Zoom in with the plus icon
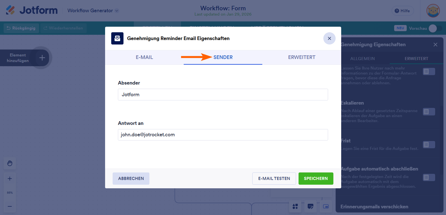This screenshot has height=215, width=446. pos(10,179)
